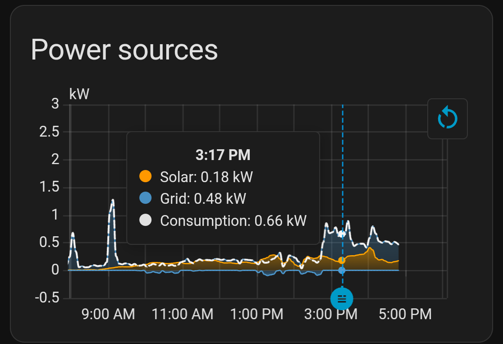Click the 5:00 PM time axis label
The image size is (503, 344).
[x=405, y=314]
